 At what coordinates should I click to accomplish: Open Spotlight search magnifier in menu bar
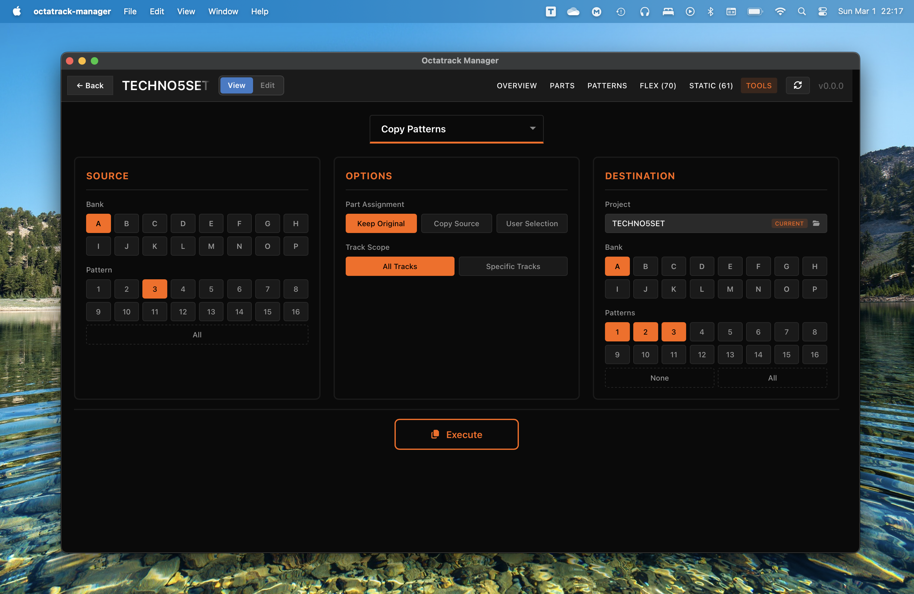click(801, 11)
